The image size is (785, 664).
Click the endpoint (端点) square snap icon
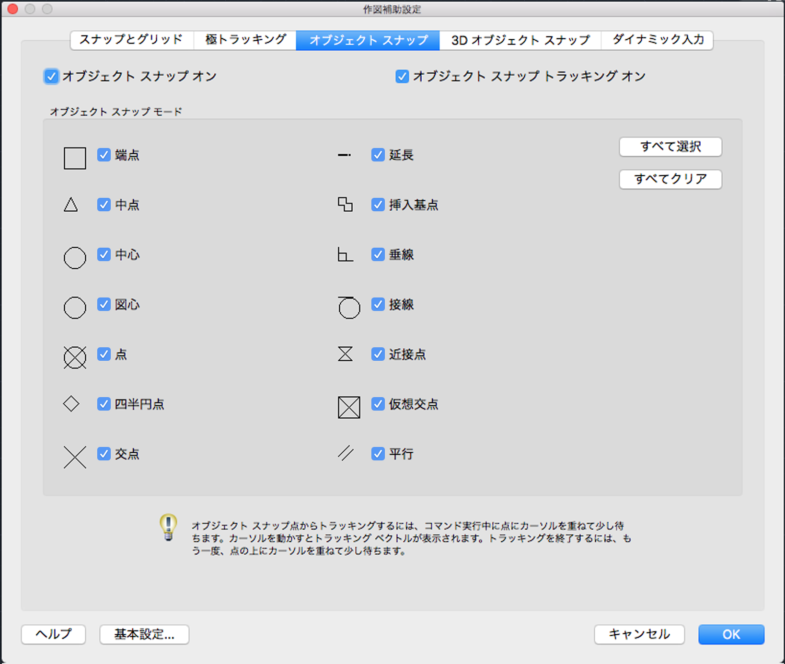point(75,158)
